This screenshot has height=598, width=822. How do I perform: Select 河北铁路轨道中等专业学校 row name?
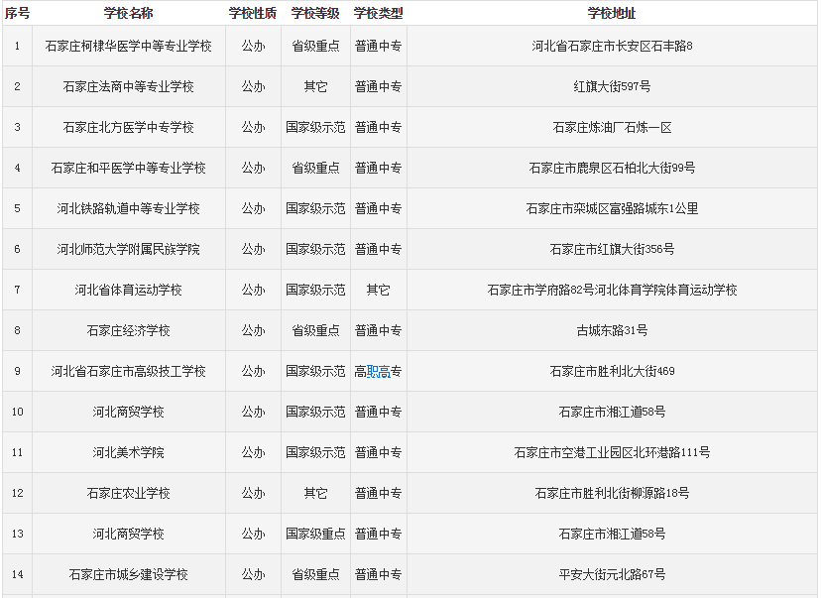click(129, 209)
